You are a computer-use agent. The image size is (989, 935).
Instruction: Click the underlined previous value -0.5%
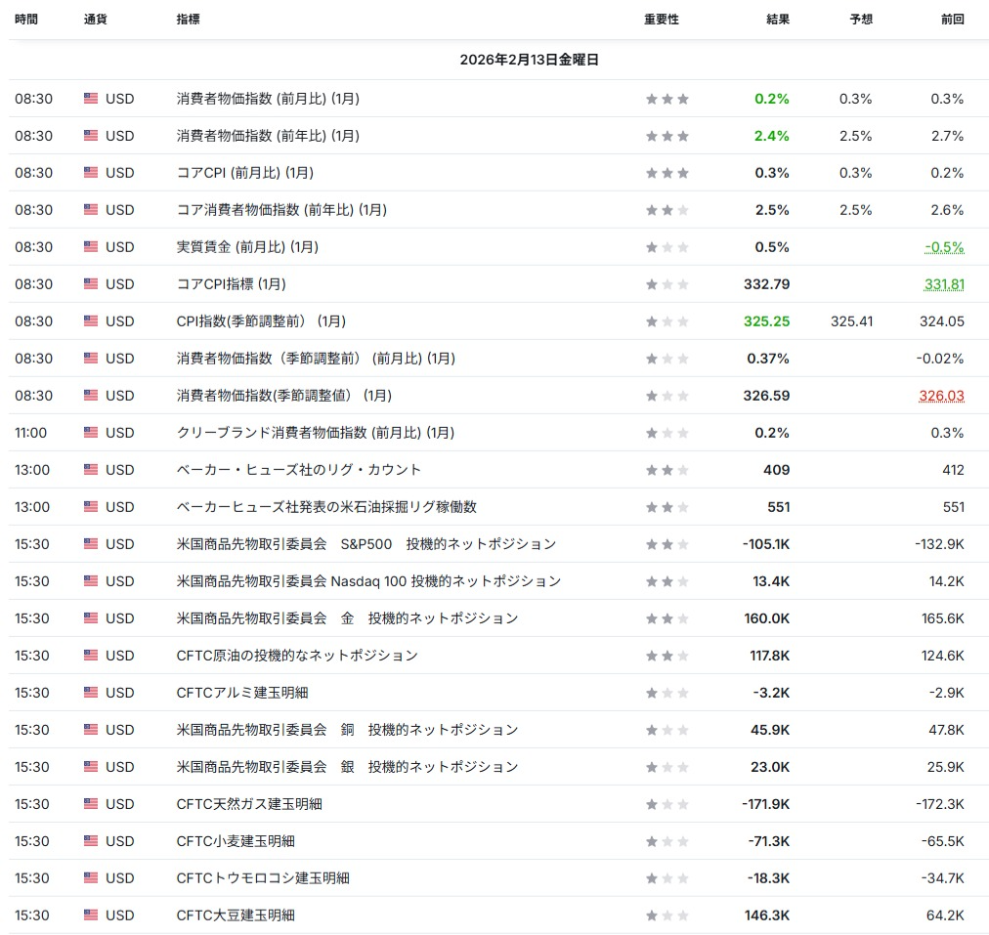click(944, 247)
